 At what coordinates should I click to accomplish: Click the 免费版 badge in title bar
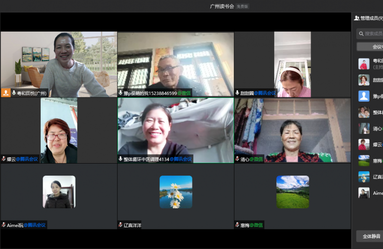coord(243,6)
